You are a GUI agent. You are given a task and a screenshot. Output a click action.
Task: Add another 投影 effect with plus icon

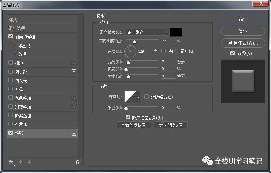[74, 133]
